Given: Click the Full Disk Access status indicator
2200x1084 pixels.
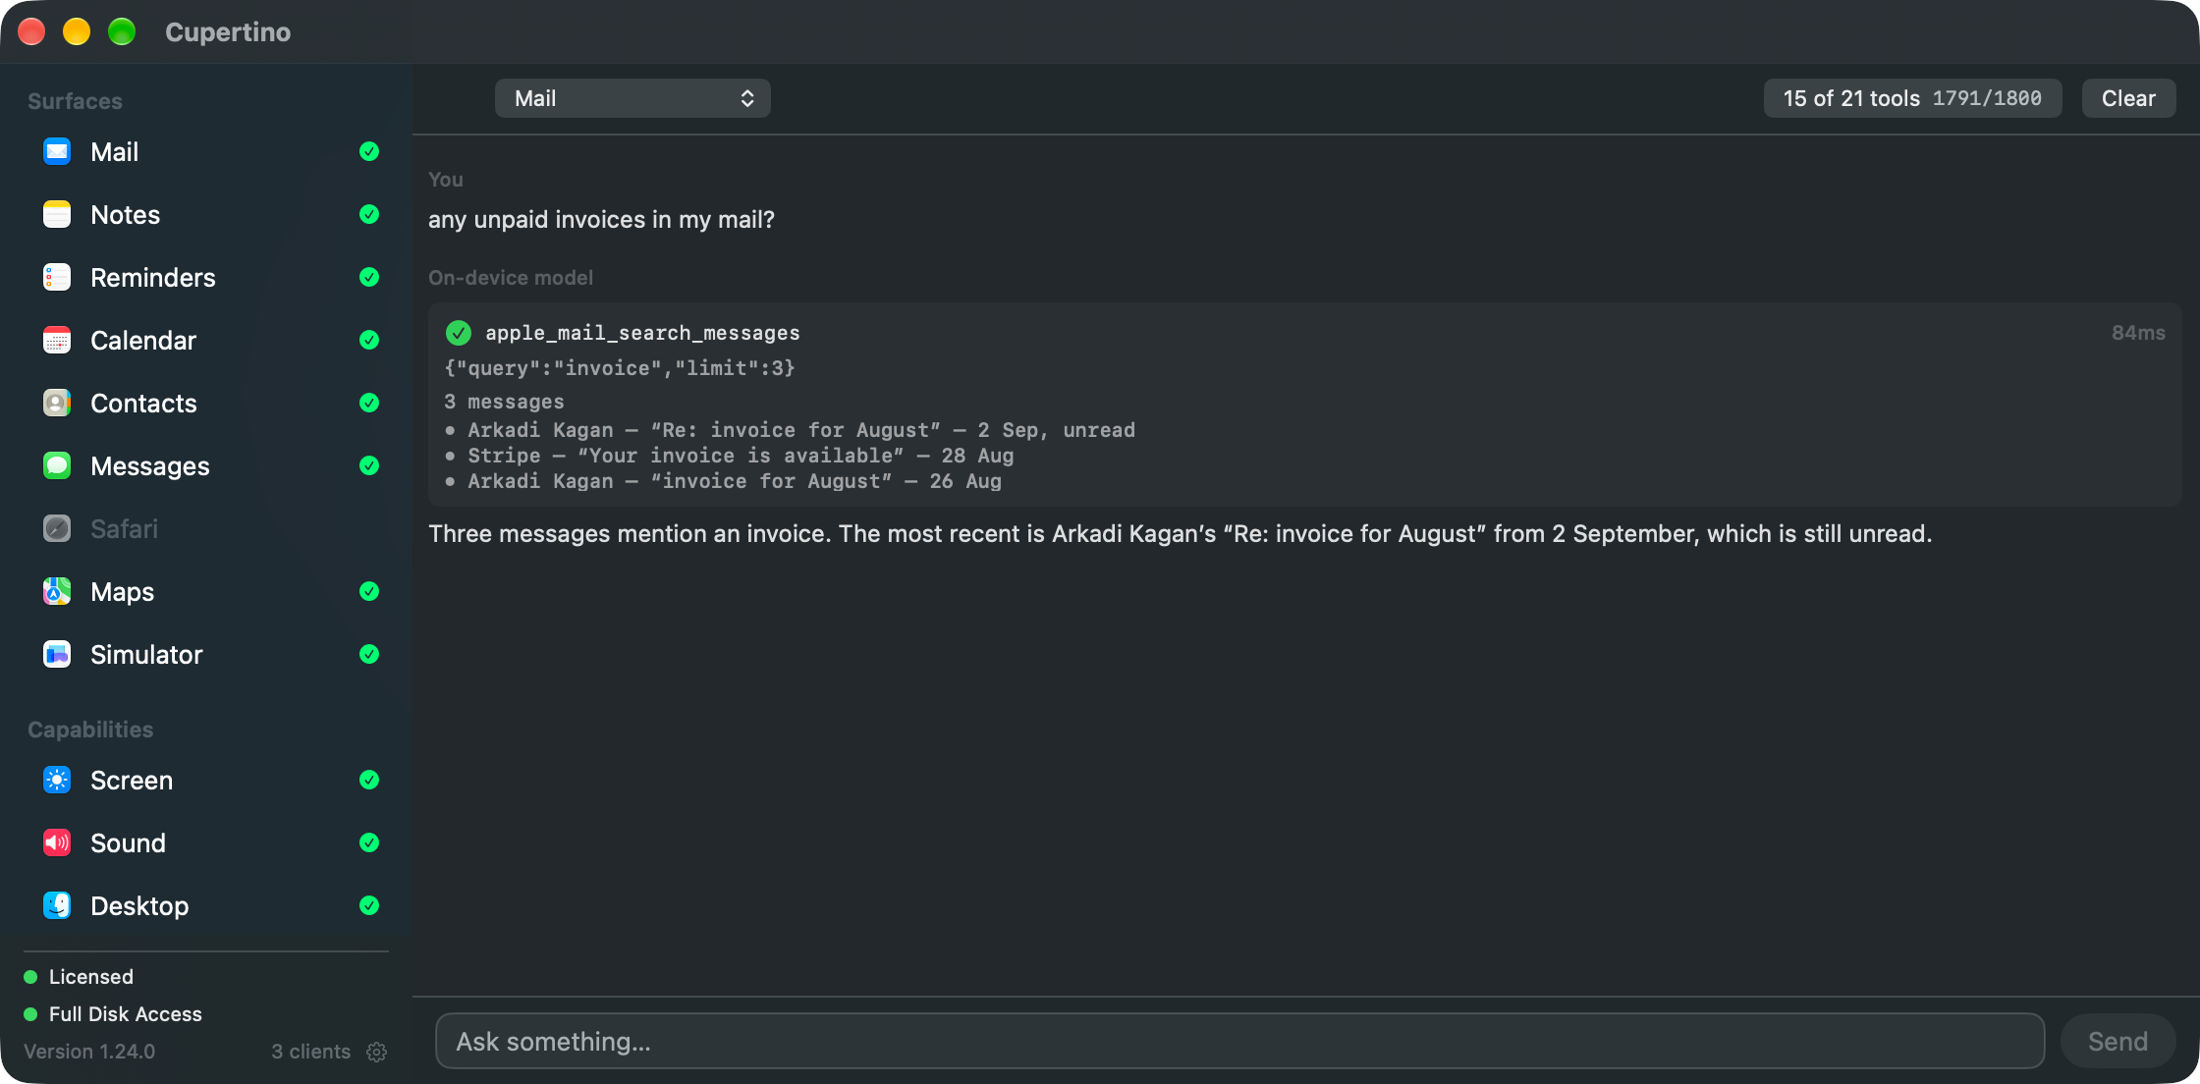Looking at the screenshot, I should point(113,1014).
